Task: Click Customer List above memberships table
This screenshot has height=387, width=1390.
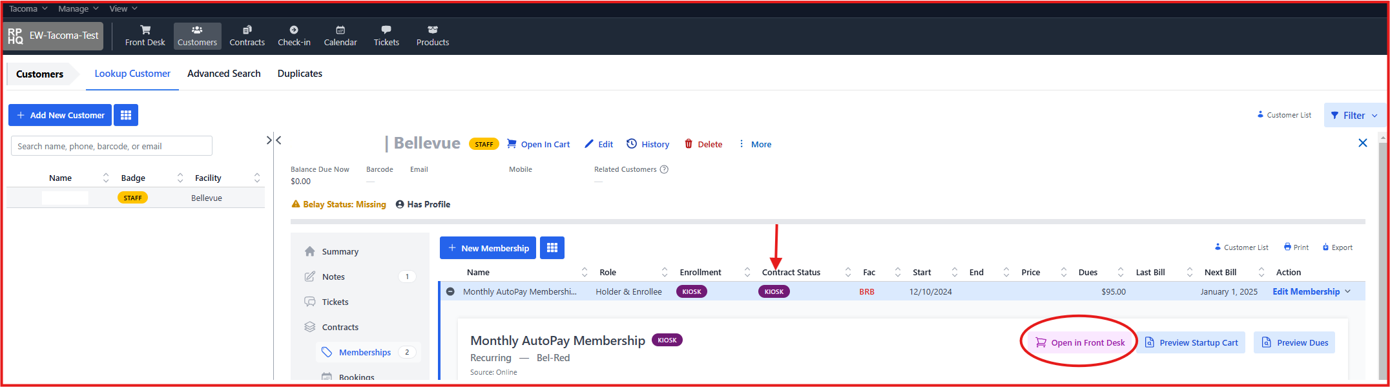Action: (x=1241, y=247)
